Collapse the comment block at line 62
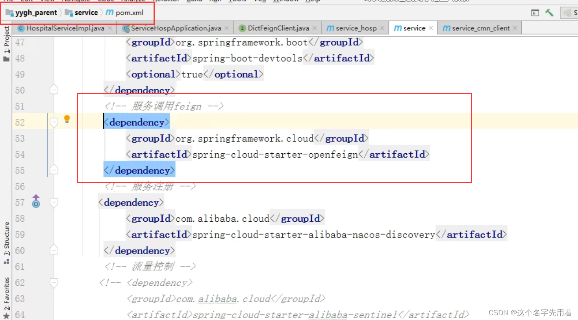 54,282
